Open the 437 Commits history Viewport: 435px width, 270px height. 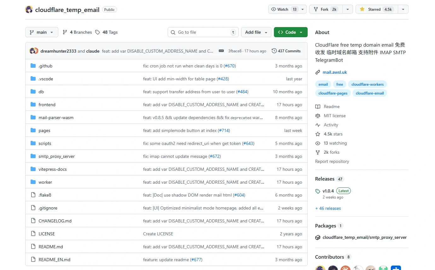point(286,51)
